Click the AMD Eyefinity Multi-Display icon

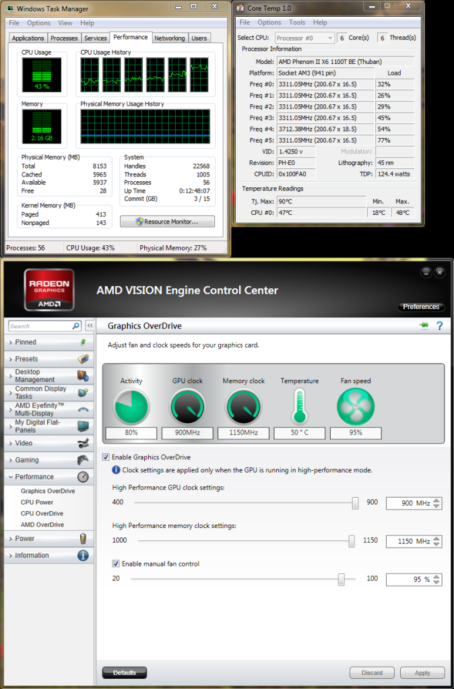83,409
